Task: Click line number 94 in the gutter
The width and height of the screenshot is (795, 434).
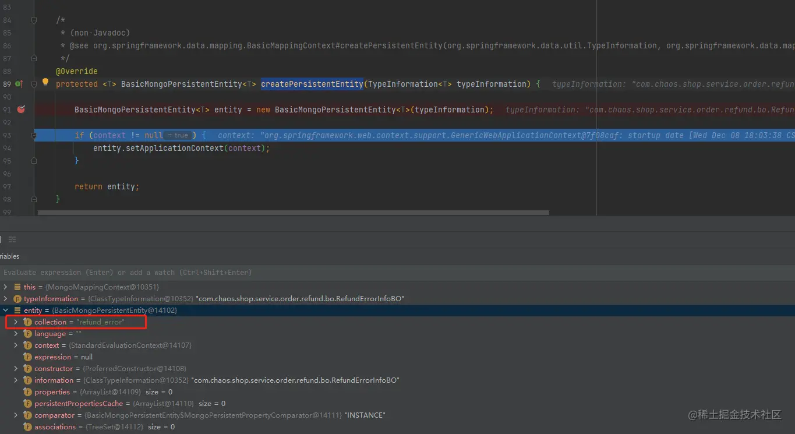Action: click(x=7, y=148)
